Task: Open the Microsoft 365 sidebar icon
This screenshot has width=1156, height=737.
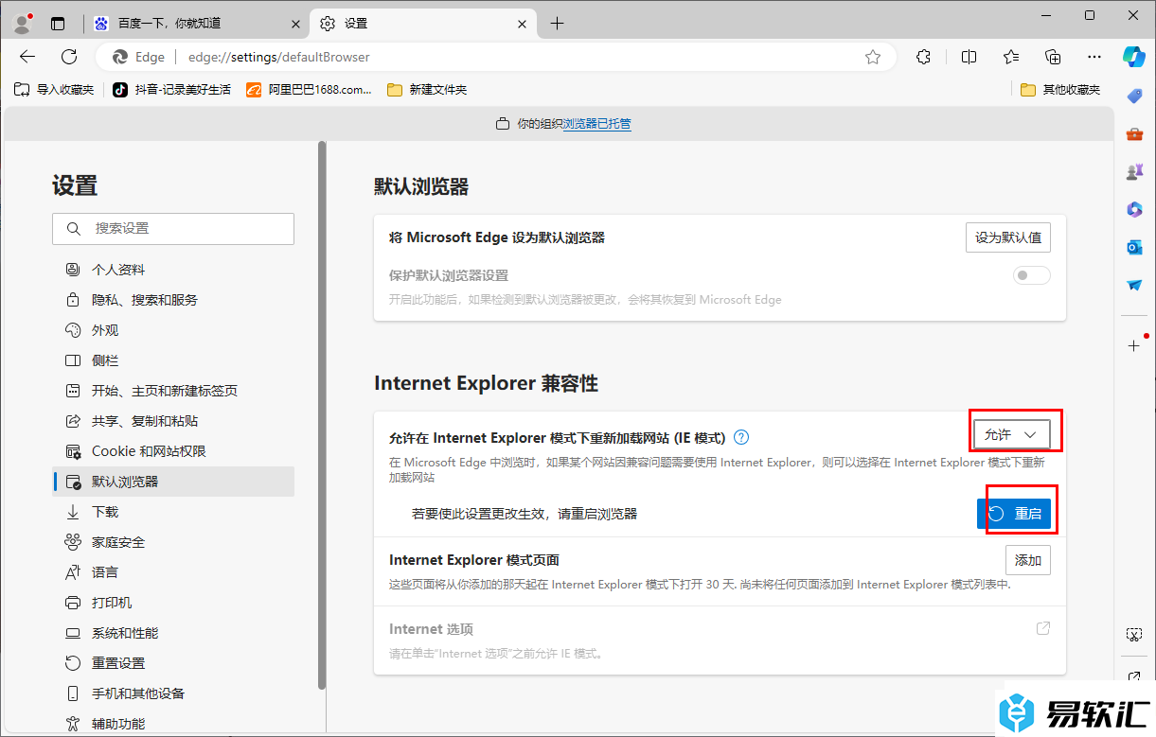Action: [1134, 209]
